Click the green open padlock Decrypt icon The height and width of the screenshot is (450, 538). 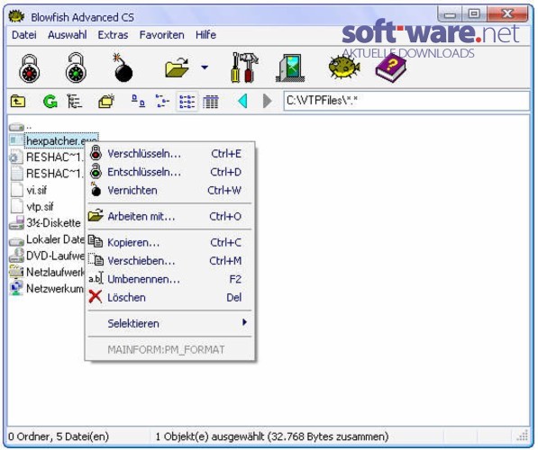(x=76, y=67)
